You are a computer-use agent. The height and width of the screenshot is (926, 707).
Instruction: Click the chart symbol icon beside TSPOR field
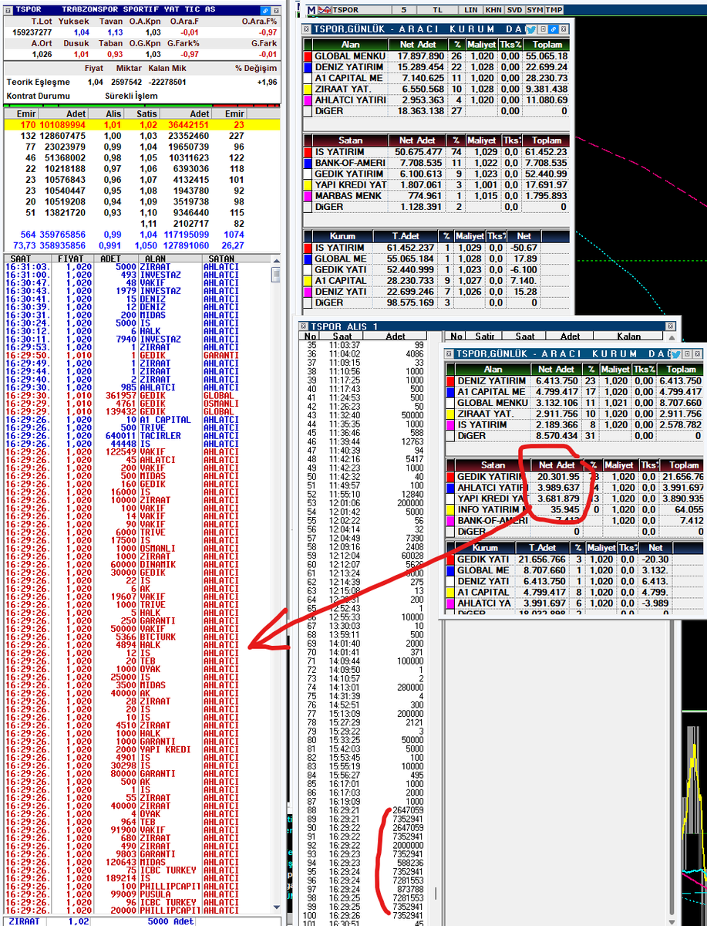pyautogui.click(x=325, y=10)
